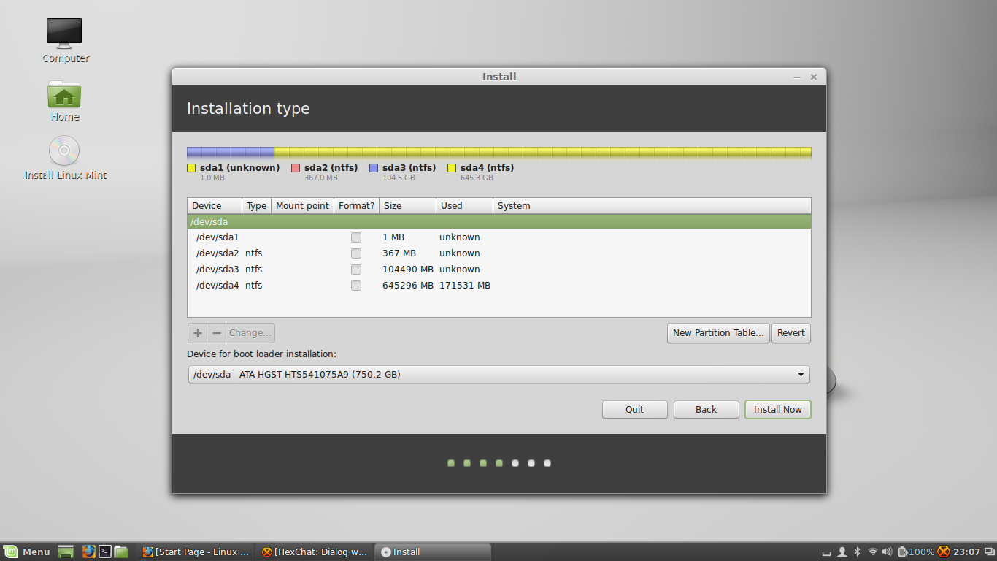Click the sda2 red legend swatch

[296, 168]
